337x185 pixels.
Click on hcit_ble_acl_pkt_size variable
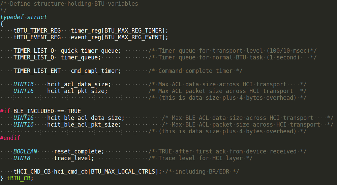tap(82, 125)
